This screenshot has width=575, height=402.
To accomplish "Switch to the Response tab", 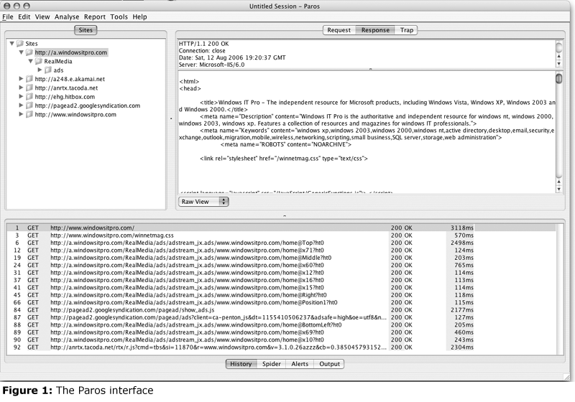I will click(x=375, y=30).
